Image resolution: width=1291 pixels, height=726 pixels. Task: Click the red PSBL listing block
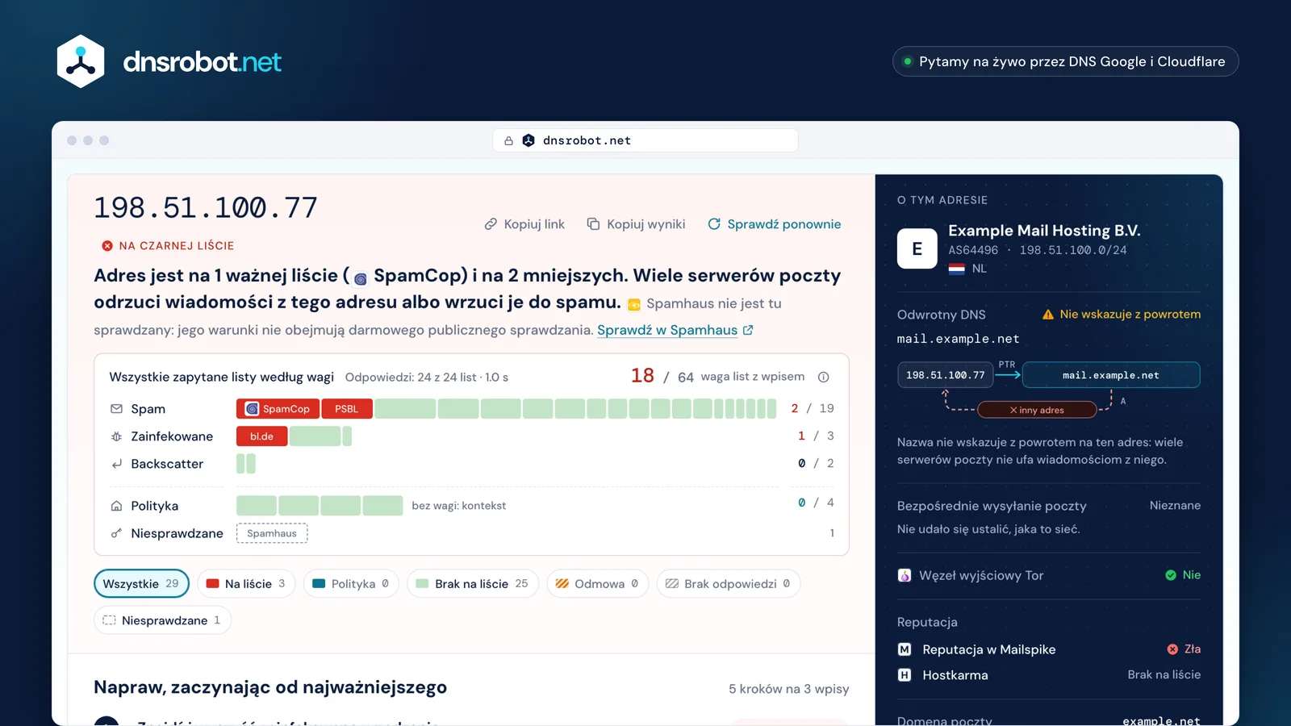[x=347, y=409]
